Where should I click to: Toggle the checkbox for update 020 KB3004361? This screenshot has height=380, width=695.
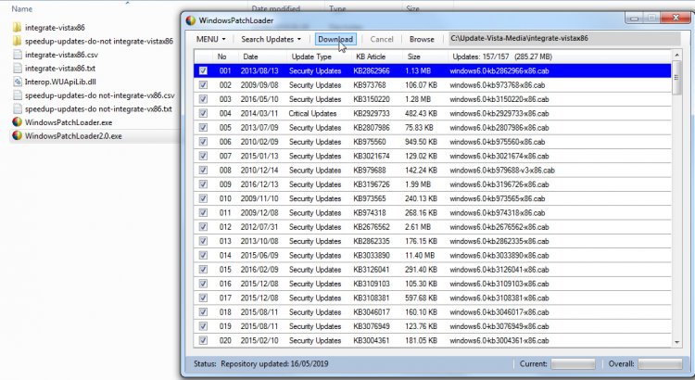point(203,340)
